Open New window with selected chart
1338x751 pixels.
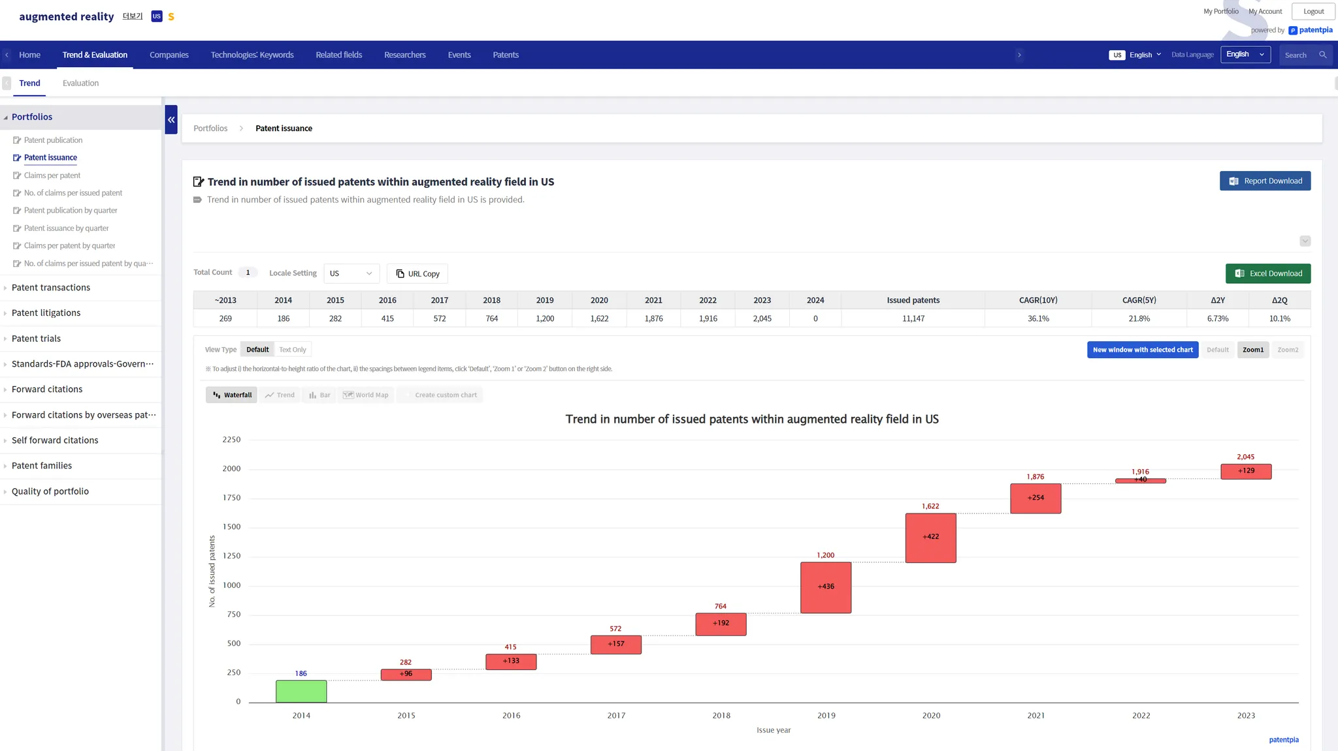point(1142,350)
